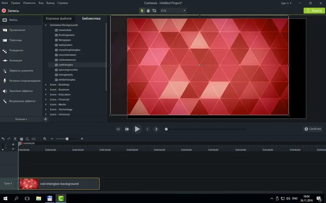Expand Icons - Education folder
The image size is (326, 203).
coord(46,95)
